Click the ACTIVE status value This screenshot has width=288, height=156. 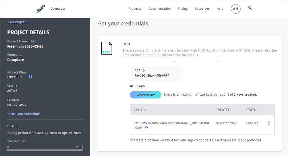[12, 91]
